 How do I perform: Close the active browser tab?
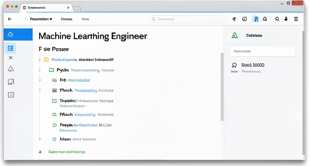68,8
